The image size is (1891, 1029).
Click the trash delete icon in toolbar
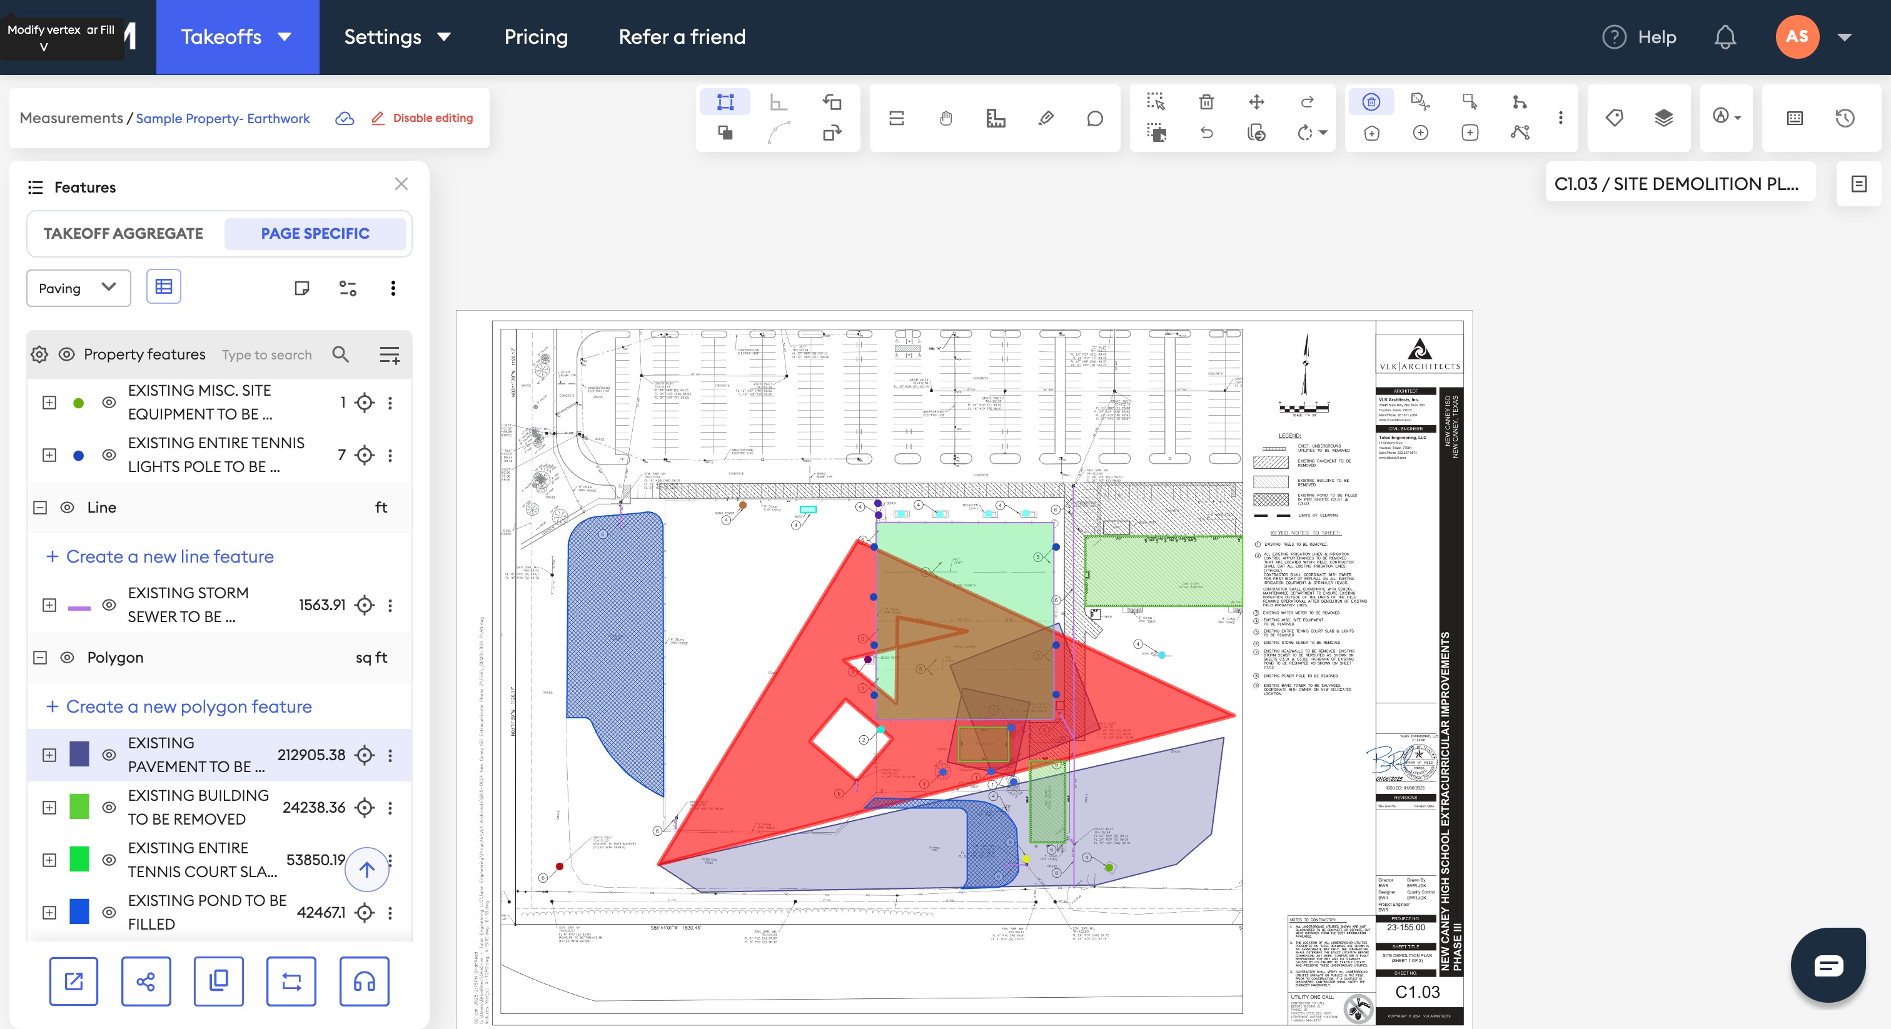pyautogui.click(x=1206, y=102)
